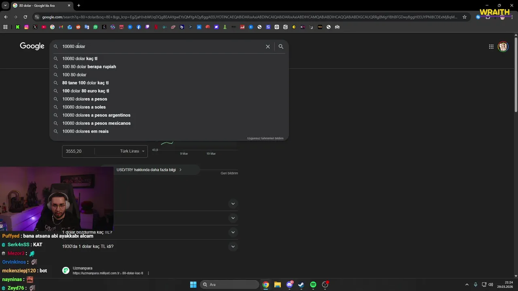Screen dimensions: 518x291
Task: Click the search magnifier button in Google search box
Action: click(x=281, y=46)
